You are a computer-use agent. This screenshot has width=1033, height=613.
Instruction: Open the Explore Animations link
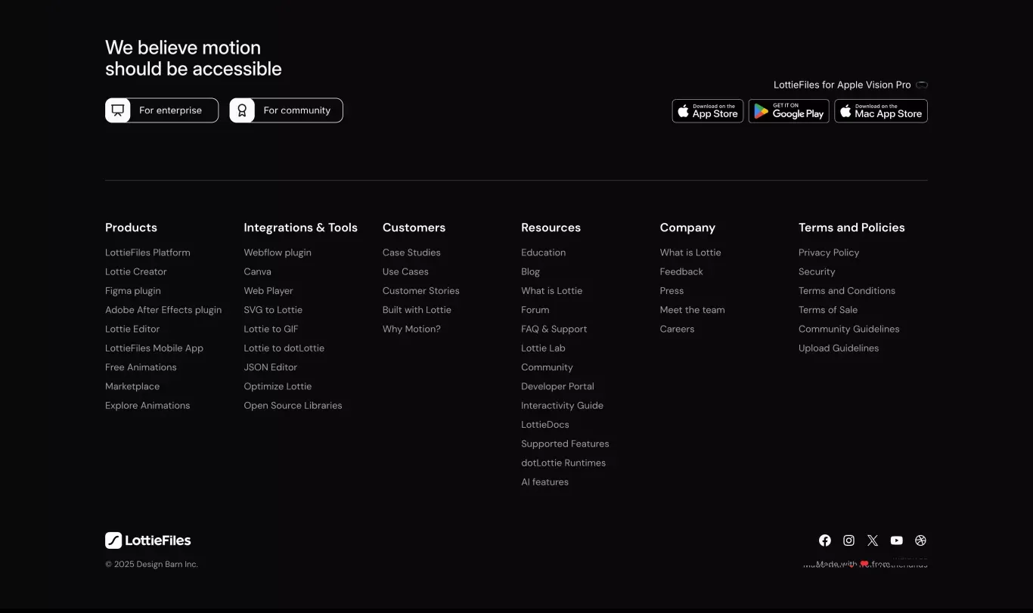pos(147,406)
